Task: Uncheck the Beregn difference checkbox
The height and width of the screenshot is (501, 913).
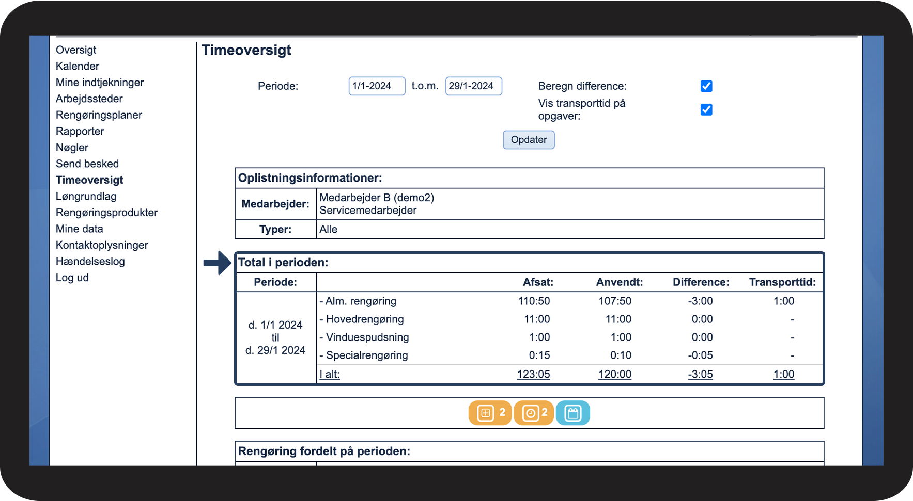Action: tap(706, 86)
